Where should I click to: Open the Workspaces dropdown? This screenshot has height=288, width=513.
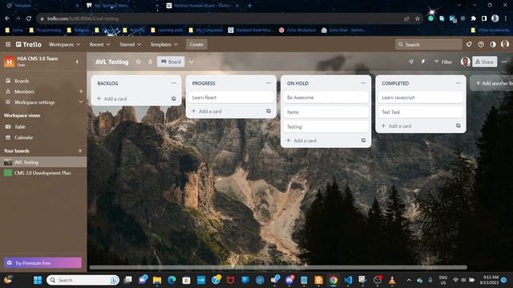pos(64,45)
